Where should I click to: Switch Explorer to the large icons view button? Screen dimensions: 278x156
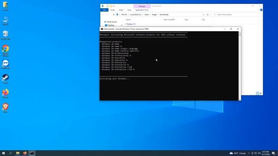(x=261, y=94)
